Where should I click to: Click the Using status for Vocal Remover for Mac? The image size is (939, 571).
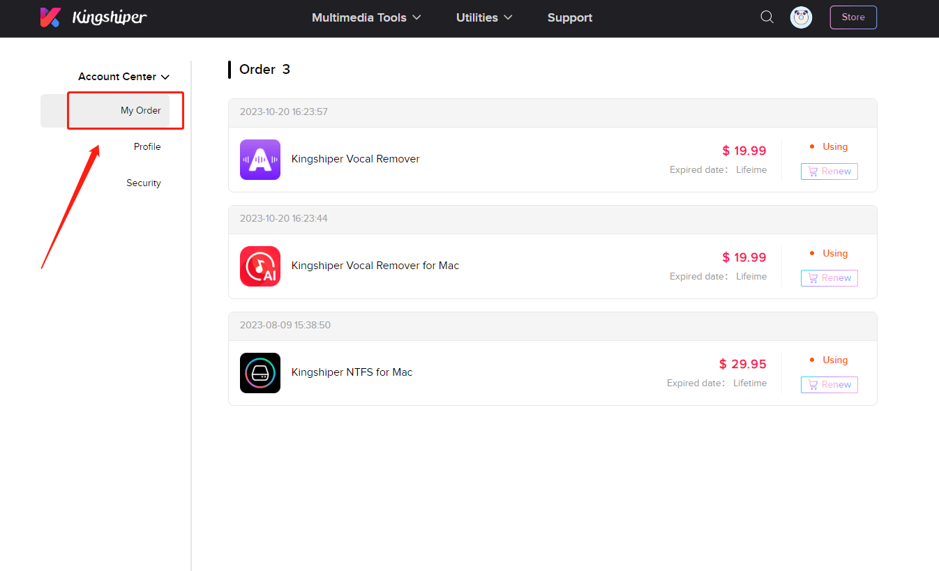[x=829, y=253]
